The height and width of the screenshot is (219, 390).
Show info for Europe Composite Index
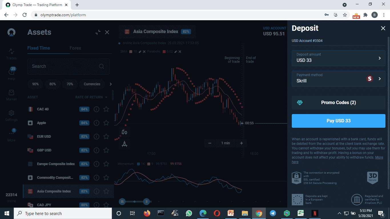pos(97,164)
